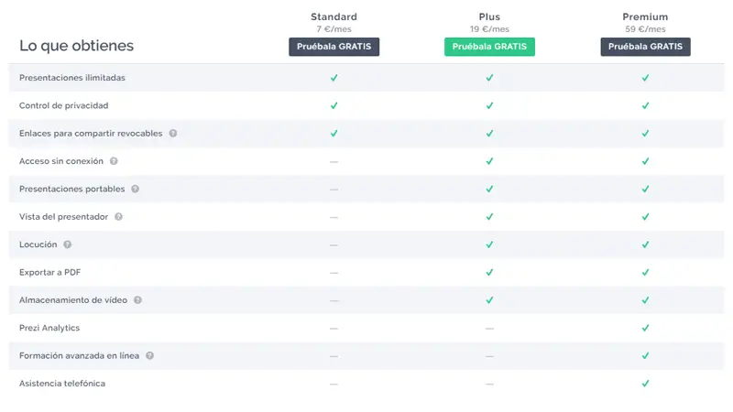Click help icon next to Almacenamiento de vídeo

point(137,299)
